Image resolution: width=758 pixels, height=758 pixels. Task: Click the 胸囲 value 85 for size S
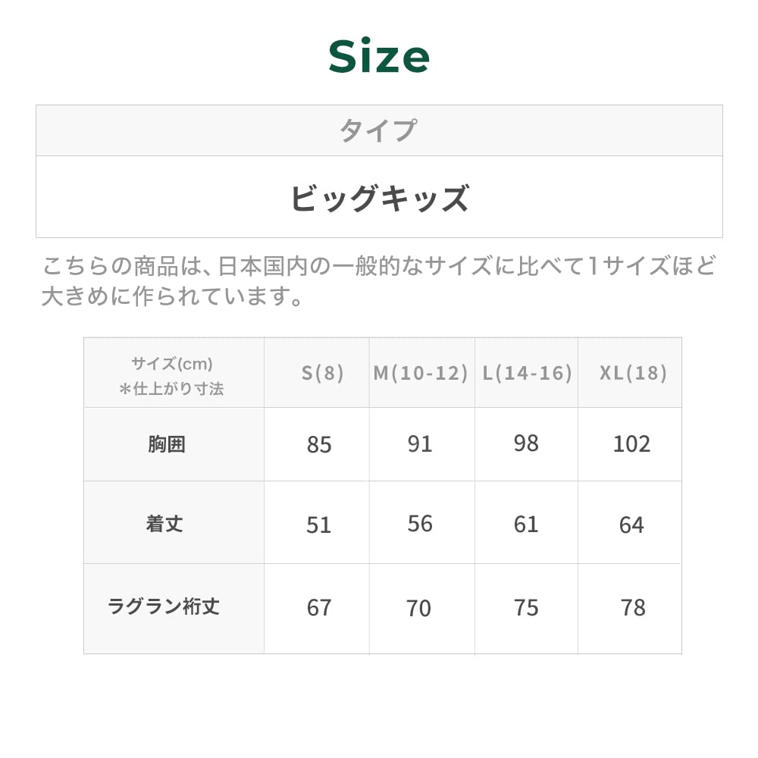pos(319,445)
